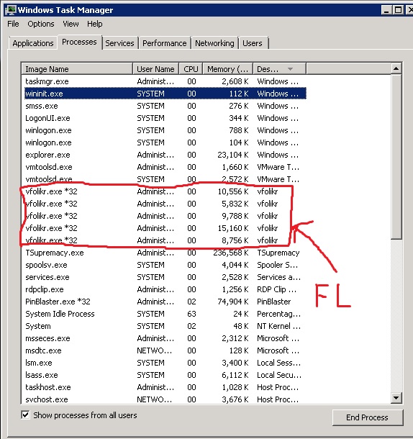Click the End Process button
This screenshot has width=413, height=439.
(x=368, y=417)
